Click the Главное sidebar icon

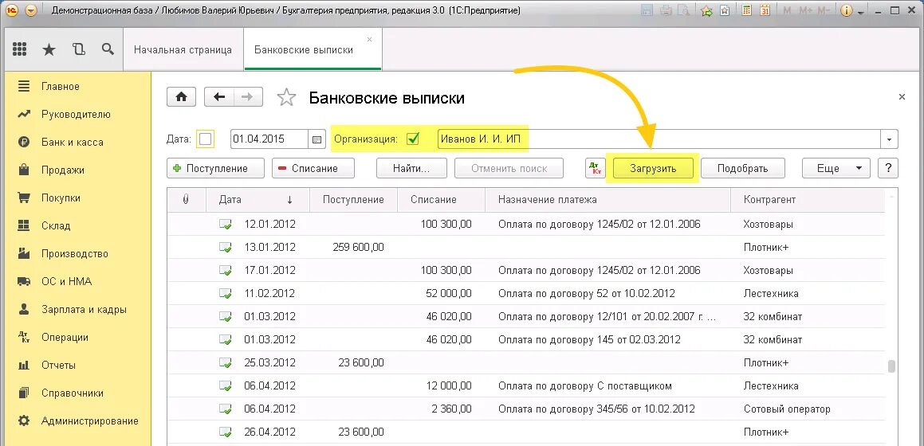coord(24,87)
